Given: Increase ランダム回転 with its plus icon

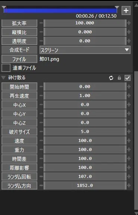Looking at the screenshot, I should (x=129, y=176).
